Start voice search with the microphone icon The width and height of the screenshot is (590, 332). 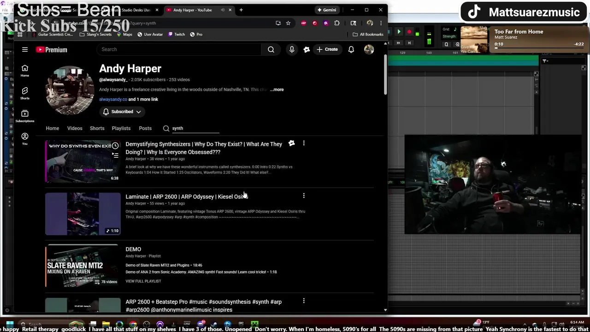tap(292, 49)
